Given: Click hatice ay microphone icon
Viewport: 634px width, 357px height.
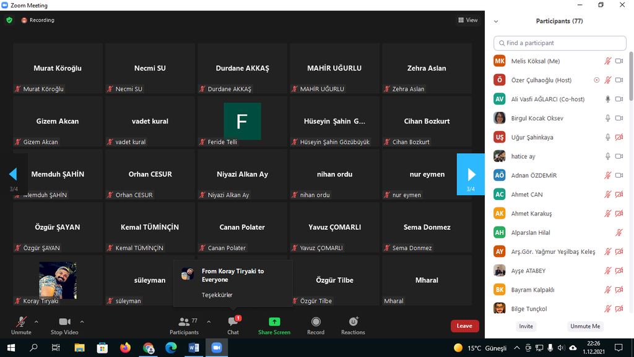Looking at the screenshot, I should click(x=607, y=156).
